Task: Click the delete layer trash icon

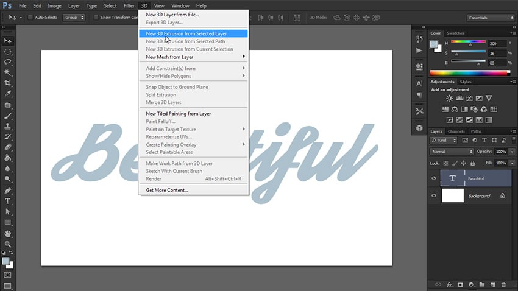Action: [x=502, y=284]
